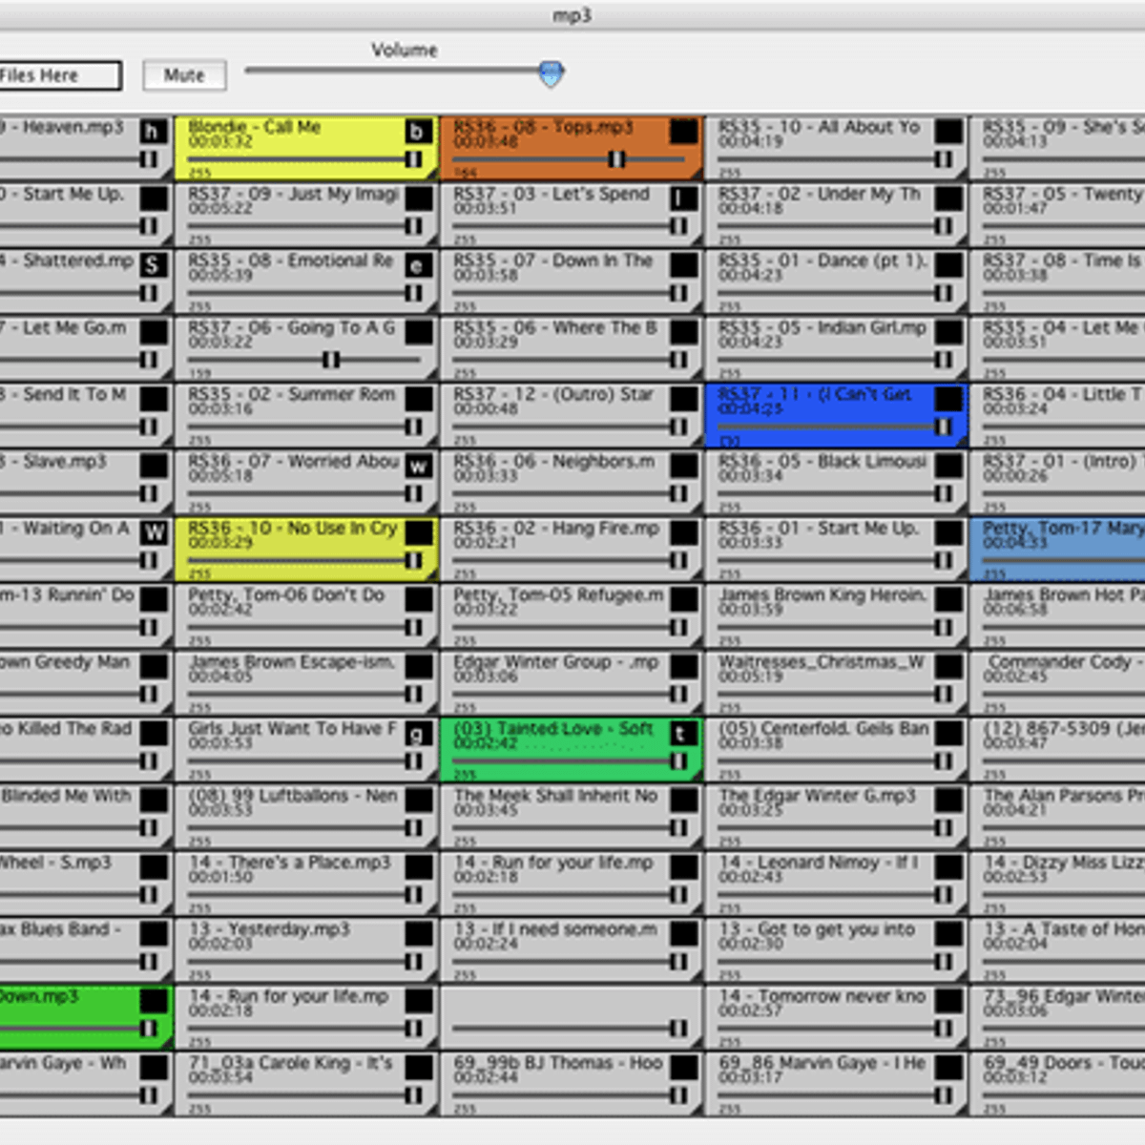Click hotkey box on RS37 - 12 - (Outro) Star
Viewport: 1145px width, 1145px height.
tap(683, 399)
